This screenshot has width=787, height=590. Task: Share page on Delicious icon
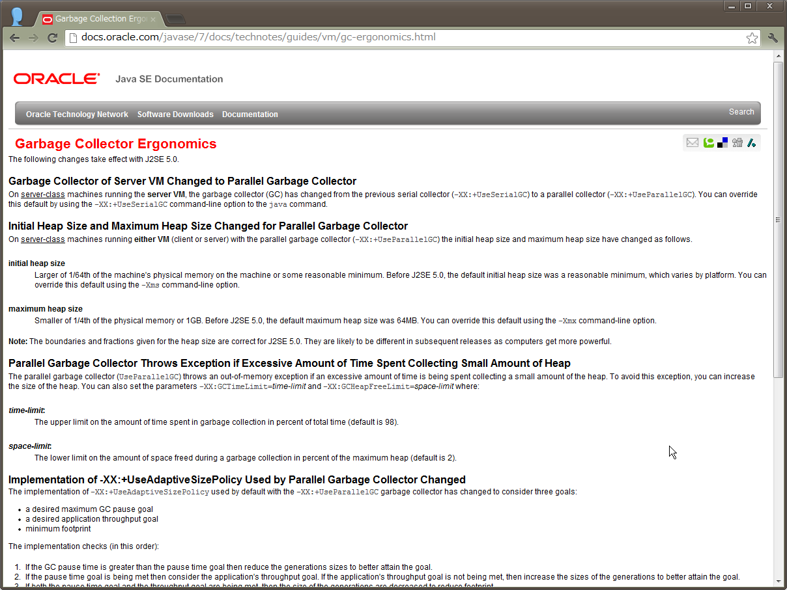click(723, 142)
